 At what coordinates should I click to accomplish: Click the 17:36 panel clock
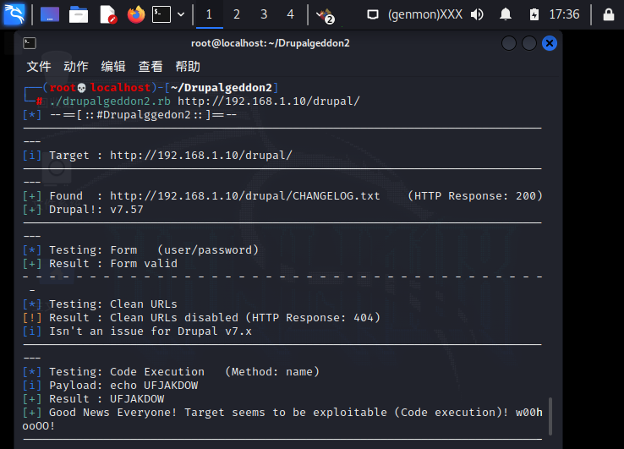click(564, 14)
